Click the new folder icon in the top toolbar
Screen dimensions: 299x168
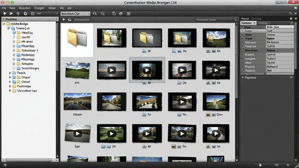tap(114, 13)
